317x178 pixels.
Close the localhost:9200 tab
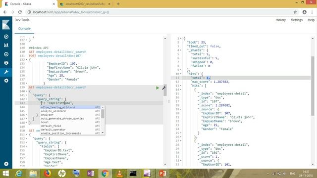[109, 4]
